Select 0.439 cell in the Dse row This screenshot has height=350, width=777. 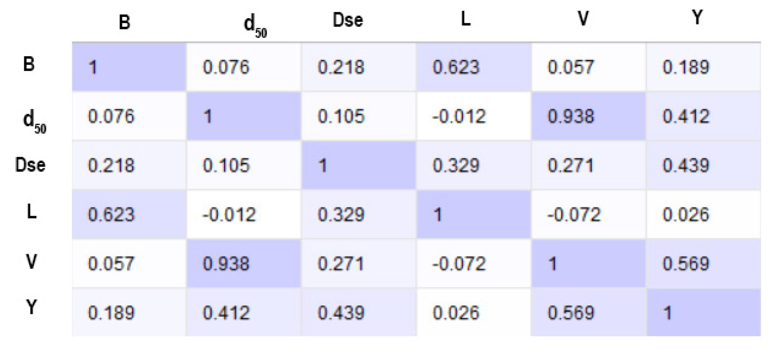click(686, 165)
